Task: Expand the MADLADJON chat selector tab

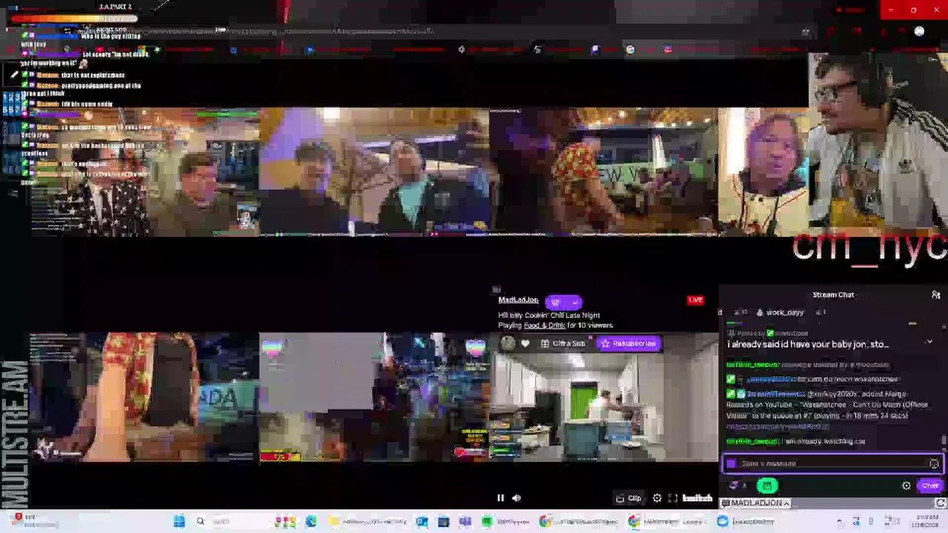Action: tap(755, 503)
